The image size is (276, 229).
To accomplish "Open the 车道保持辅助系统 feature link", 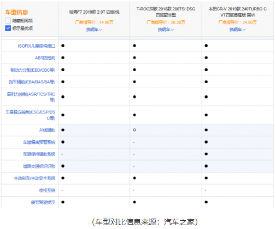I will 39,154.
